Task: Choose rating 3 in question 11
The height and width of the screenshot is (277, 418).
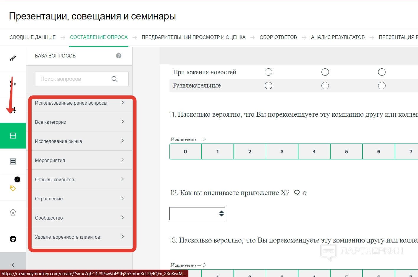Action: [x=282, y=151]
